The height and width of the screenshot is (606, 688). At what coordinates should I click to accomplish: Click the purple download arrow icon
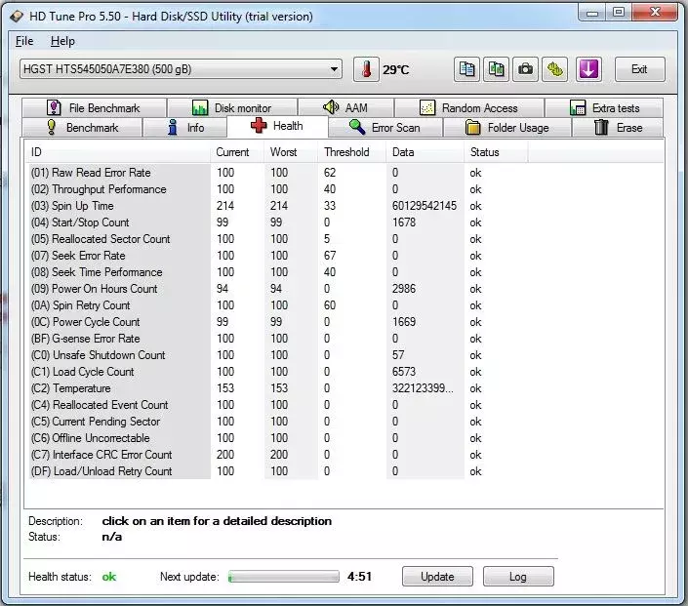pyautogui.click(x=587, y=69)
